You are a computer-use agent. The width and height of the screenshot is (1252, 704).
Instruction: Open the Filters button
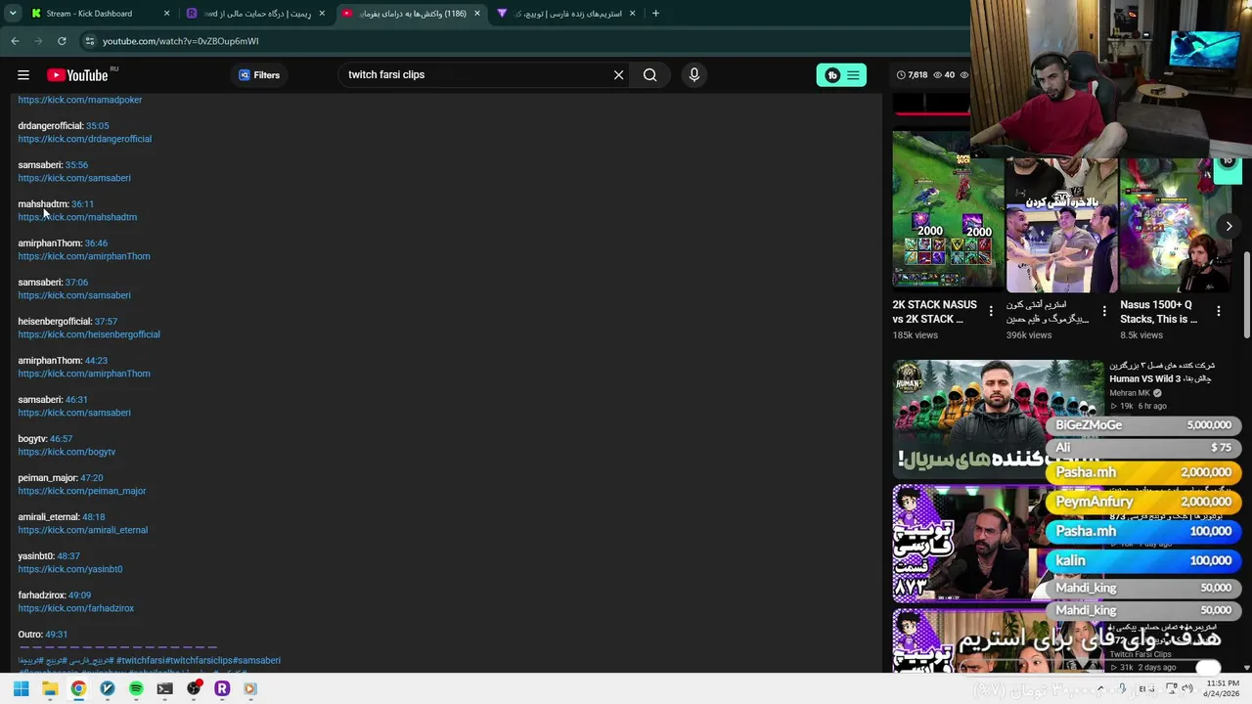click(x=259, y=75)
